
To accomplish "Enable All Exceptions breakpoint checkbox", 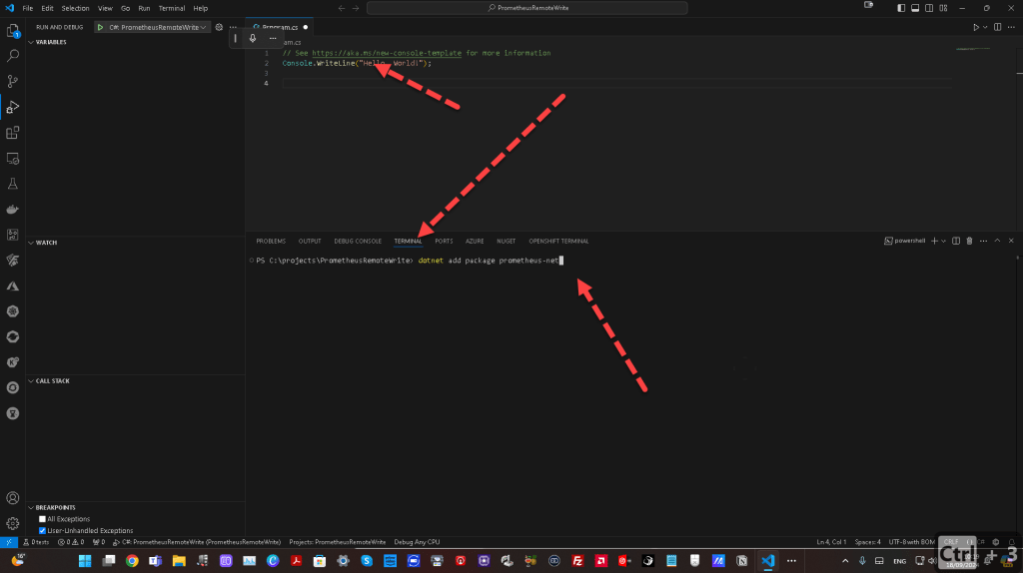I will [42, 519].
